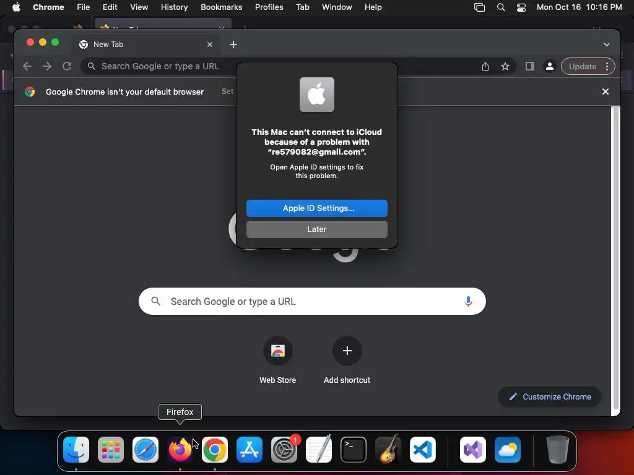Open the Profiles menu
The image size is (634, 475).
pyautogui.click(x=269, y=7)
